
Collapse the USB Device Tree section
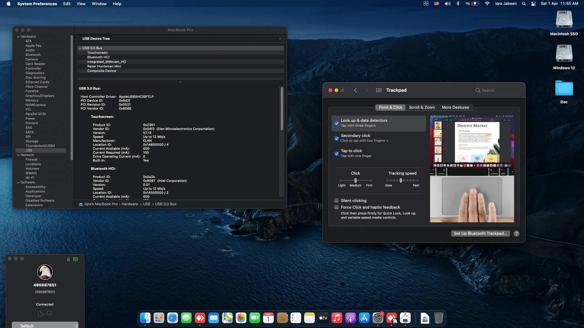tap(280, 39)
